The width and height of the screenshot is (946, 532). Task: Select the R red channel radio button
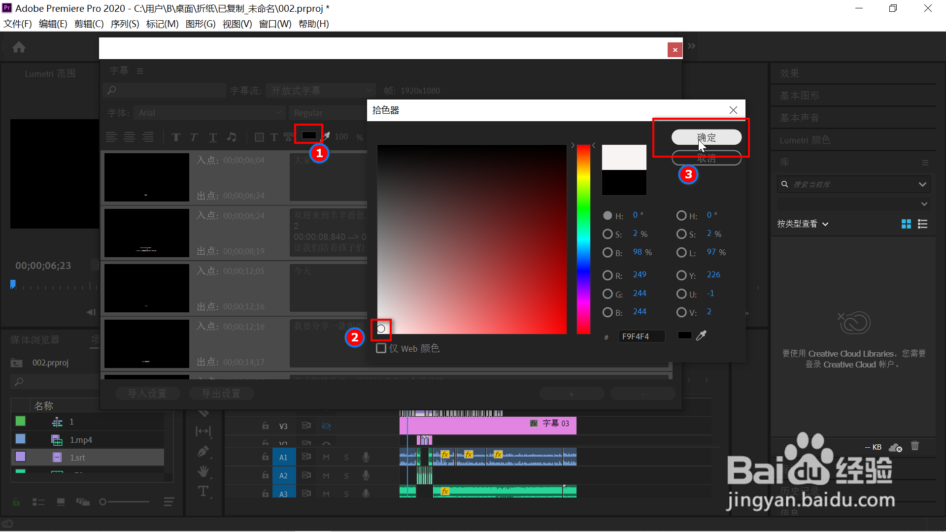tap(608, 275)
